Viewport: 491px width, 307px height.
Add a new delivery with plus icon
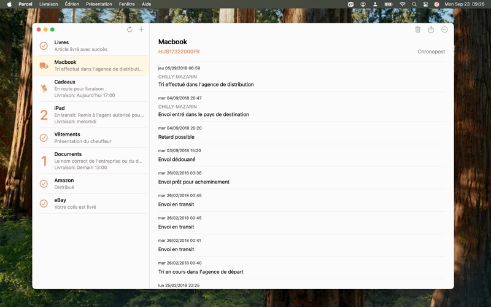pos(141,29)
